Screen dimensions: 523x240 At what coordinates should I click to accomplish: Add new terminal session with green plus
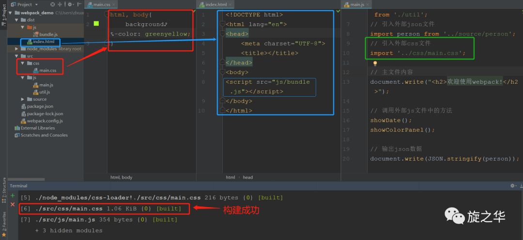(13, 195)
